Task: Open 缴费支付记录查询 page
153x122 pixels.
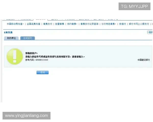Action: pos(90,24)
